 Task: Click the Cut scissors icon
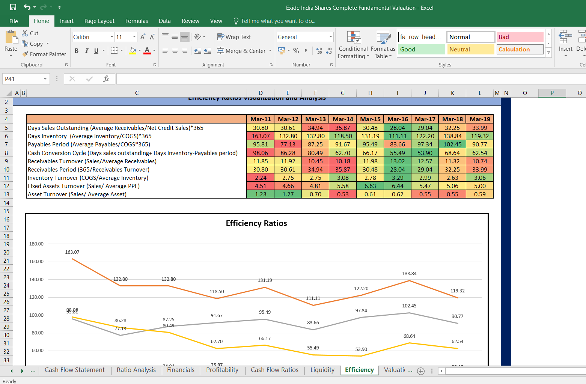tap(25, 33)
